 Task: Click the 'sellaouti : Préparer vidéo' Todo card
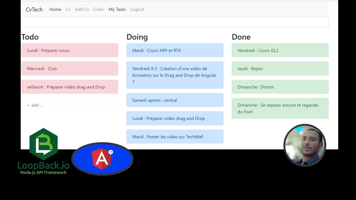click(x=70, y=87)
